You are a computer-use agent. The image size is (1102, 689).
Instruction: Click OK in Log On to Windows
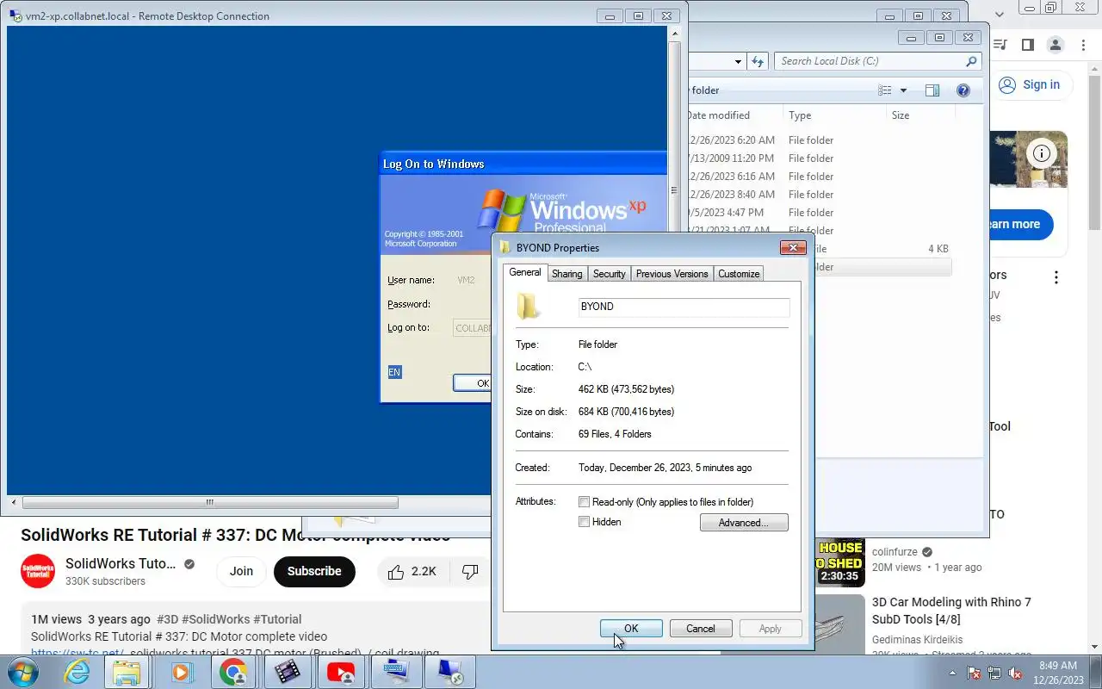473,383
